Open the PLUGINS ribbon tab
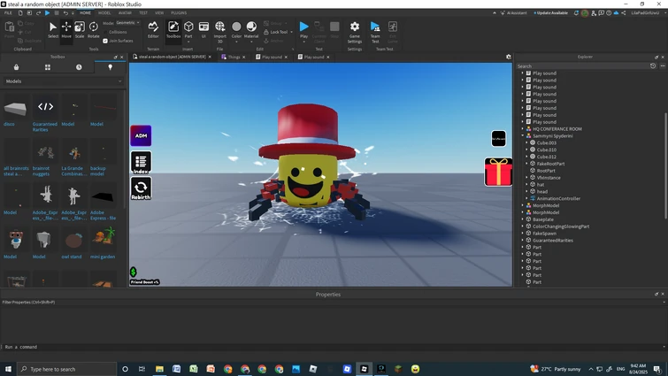668x376 pixels. pos(179,13)
